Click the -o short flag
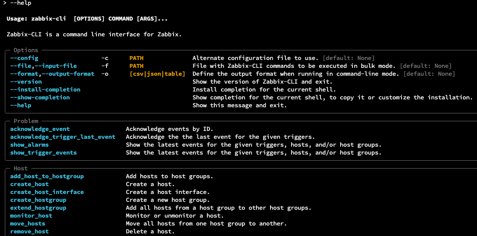Viewport: 477px width, 236px height. click(x=105, y=74)
